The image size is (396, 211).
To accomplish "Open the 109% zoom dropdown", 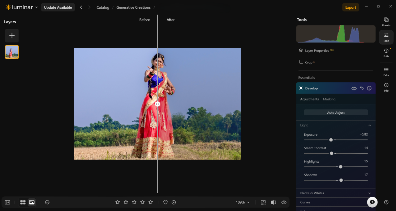I will pos(243,202).
